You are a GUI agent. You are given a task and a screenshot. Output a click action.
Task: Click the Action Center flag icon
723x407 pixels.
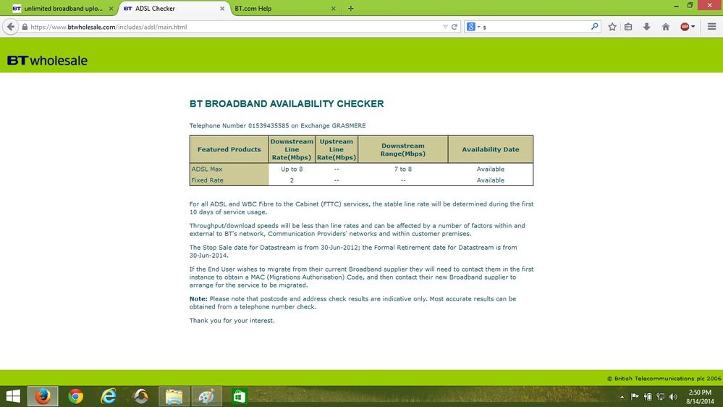pos(635,396)
